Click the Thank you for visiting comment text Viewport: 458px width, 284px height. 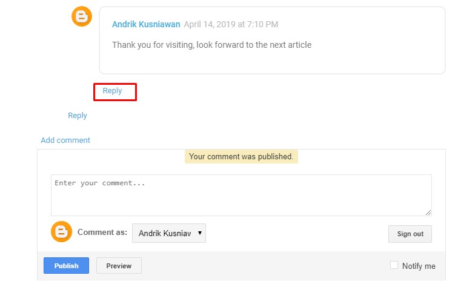click(x=211, y=45)
